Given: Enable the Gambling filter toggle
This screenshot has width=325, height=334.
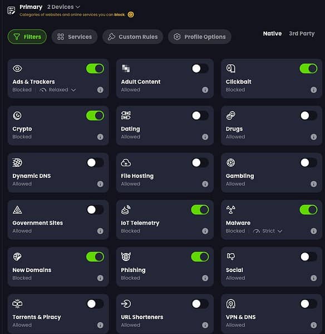Looking at the screenshot, I should click(308, 163).
